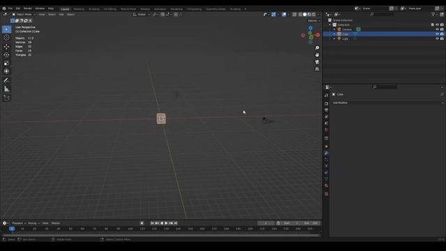Select the Scale tool
Viewport: 446px width, 251px height.
tap(6, 63)
